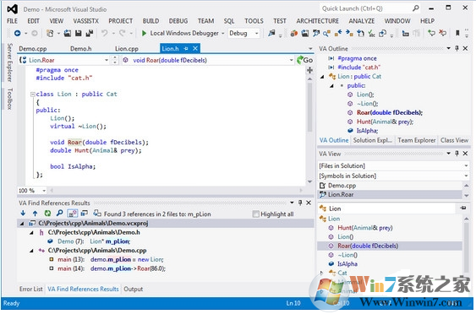Click the editor vertical scrollbar thumb
This screenshot has height=314, width=476.
point(309,107)
